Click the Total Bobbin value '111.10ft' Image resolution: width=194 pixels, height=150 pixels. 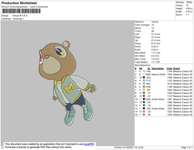pos(156,62)
